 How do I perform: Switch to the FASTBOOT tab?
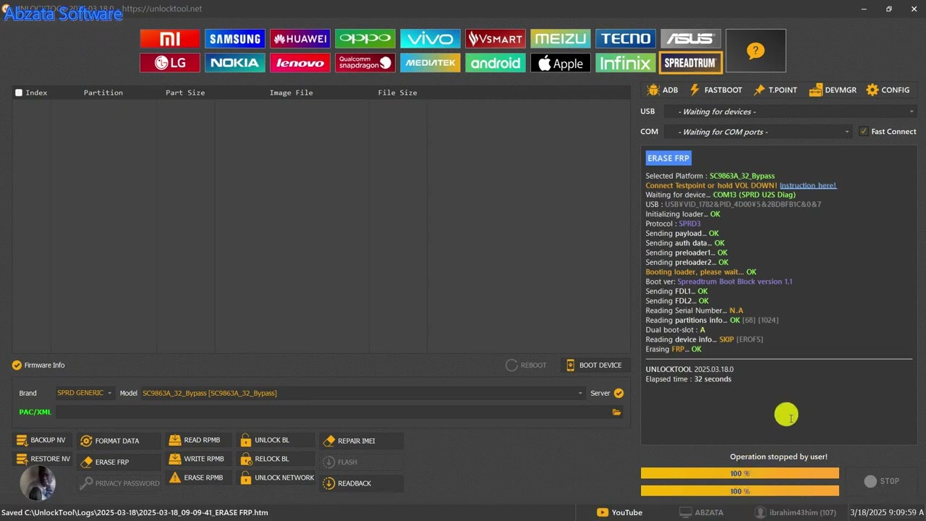[715, 90]
